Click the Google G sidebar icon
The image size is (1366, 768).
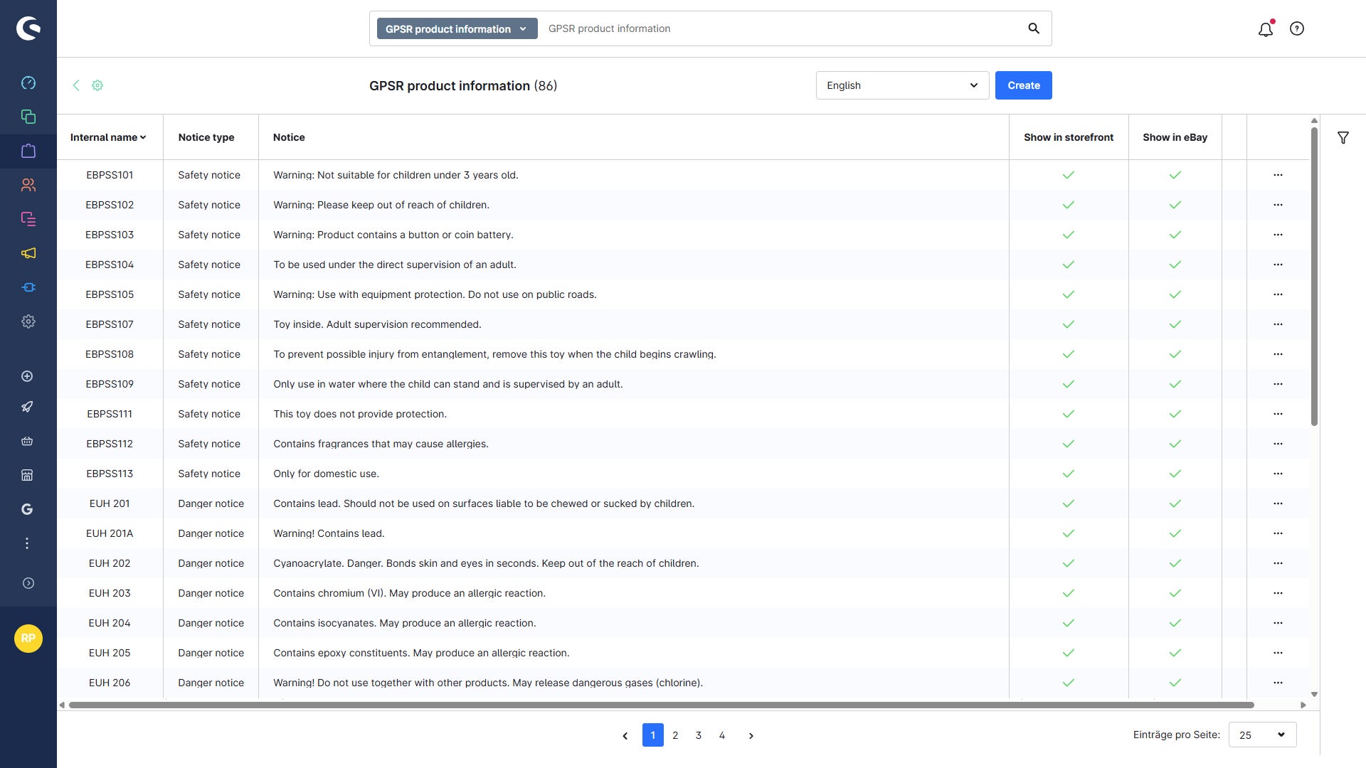[27, 509]
